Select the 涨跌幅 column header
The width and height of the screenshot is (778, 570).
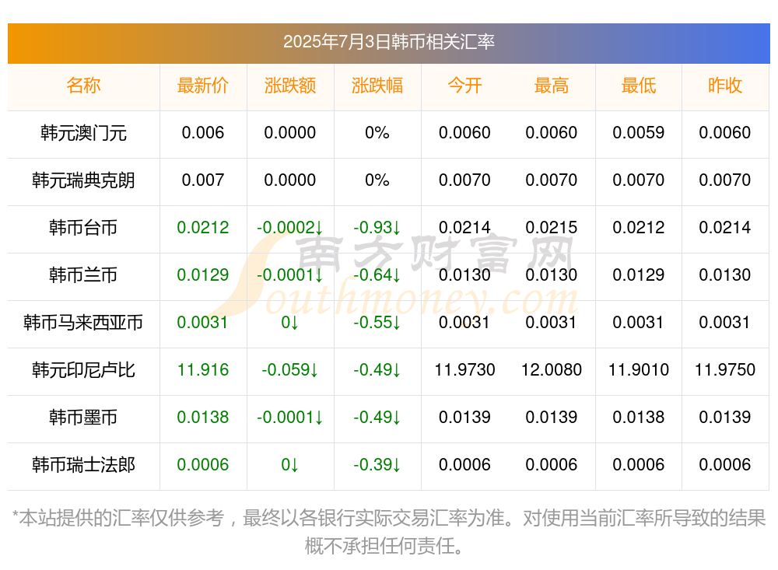pyautogui.click(x=377, y=86)
